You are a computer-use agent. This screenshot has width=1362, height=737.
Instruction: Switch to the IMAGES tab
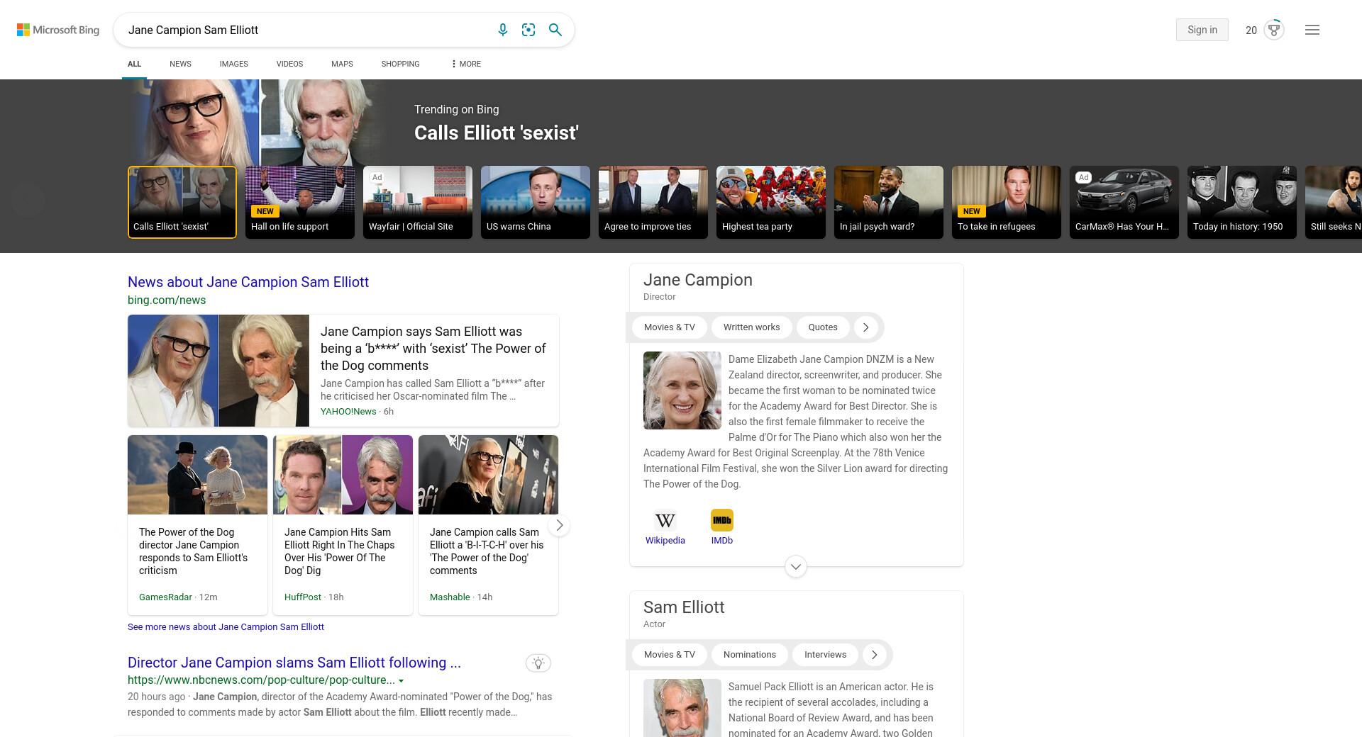233,64
